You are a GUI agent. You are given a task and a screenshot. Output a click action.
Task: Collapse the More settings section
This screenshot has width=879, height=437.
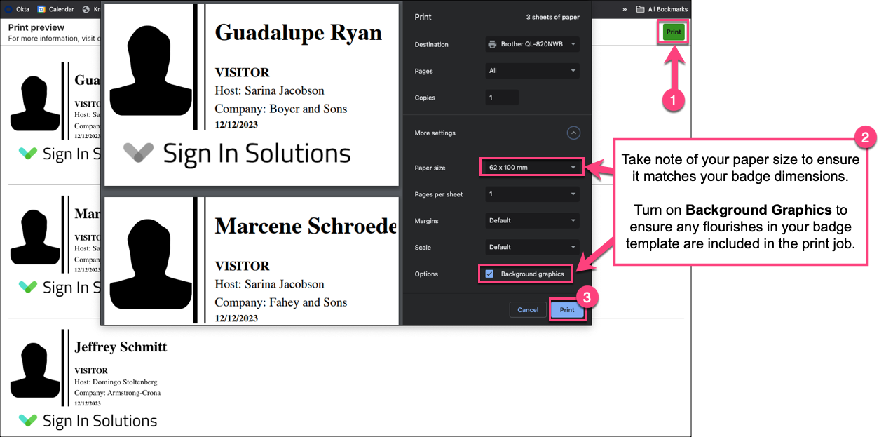point(573,133)
